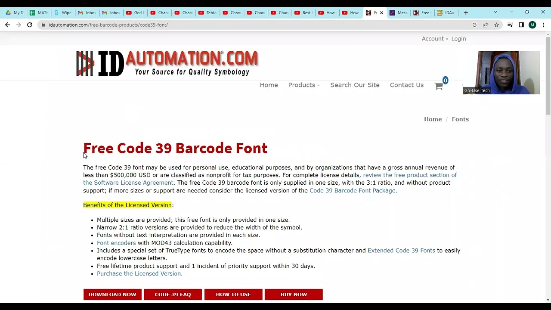Click the Free Code 39 Barcode Font heading
The height and width of the screenshot is (310, 551).
175,149
